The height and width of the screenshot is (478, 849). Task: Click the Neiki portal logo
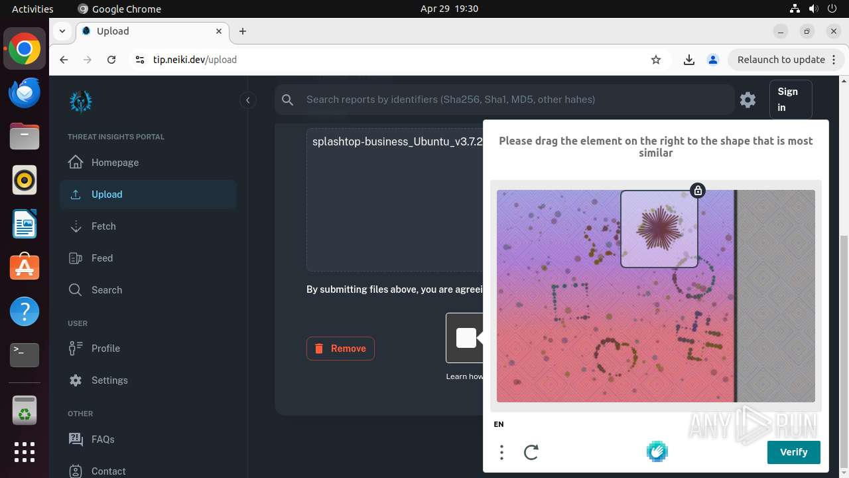[x=81, y=101]
